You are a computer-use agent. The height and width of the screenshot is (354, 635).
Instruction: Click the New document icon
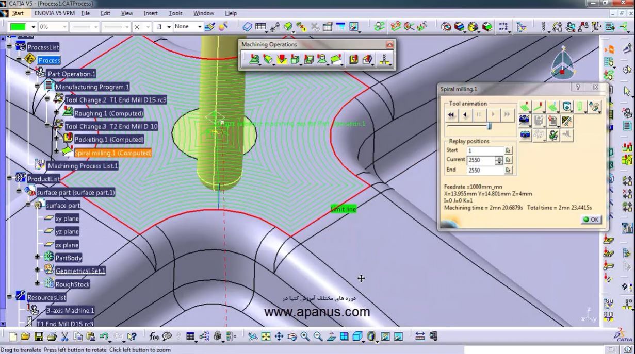click(x=13, y=336)
